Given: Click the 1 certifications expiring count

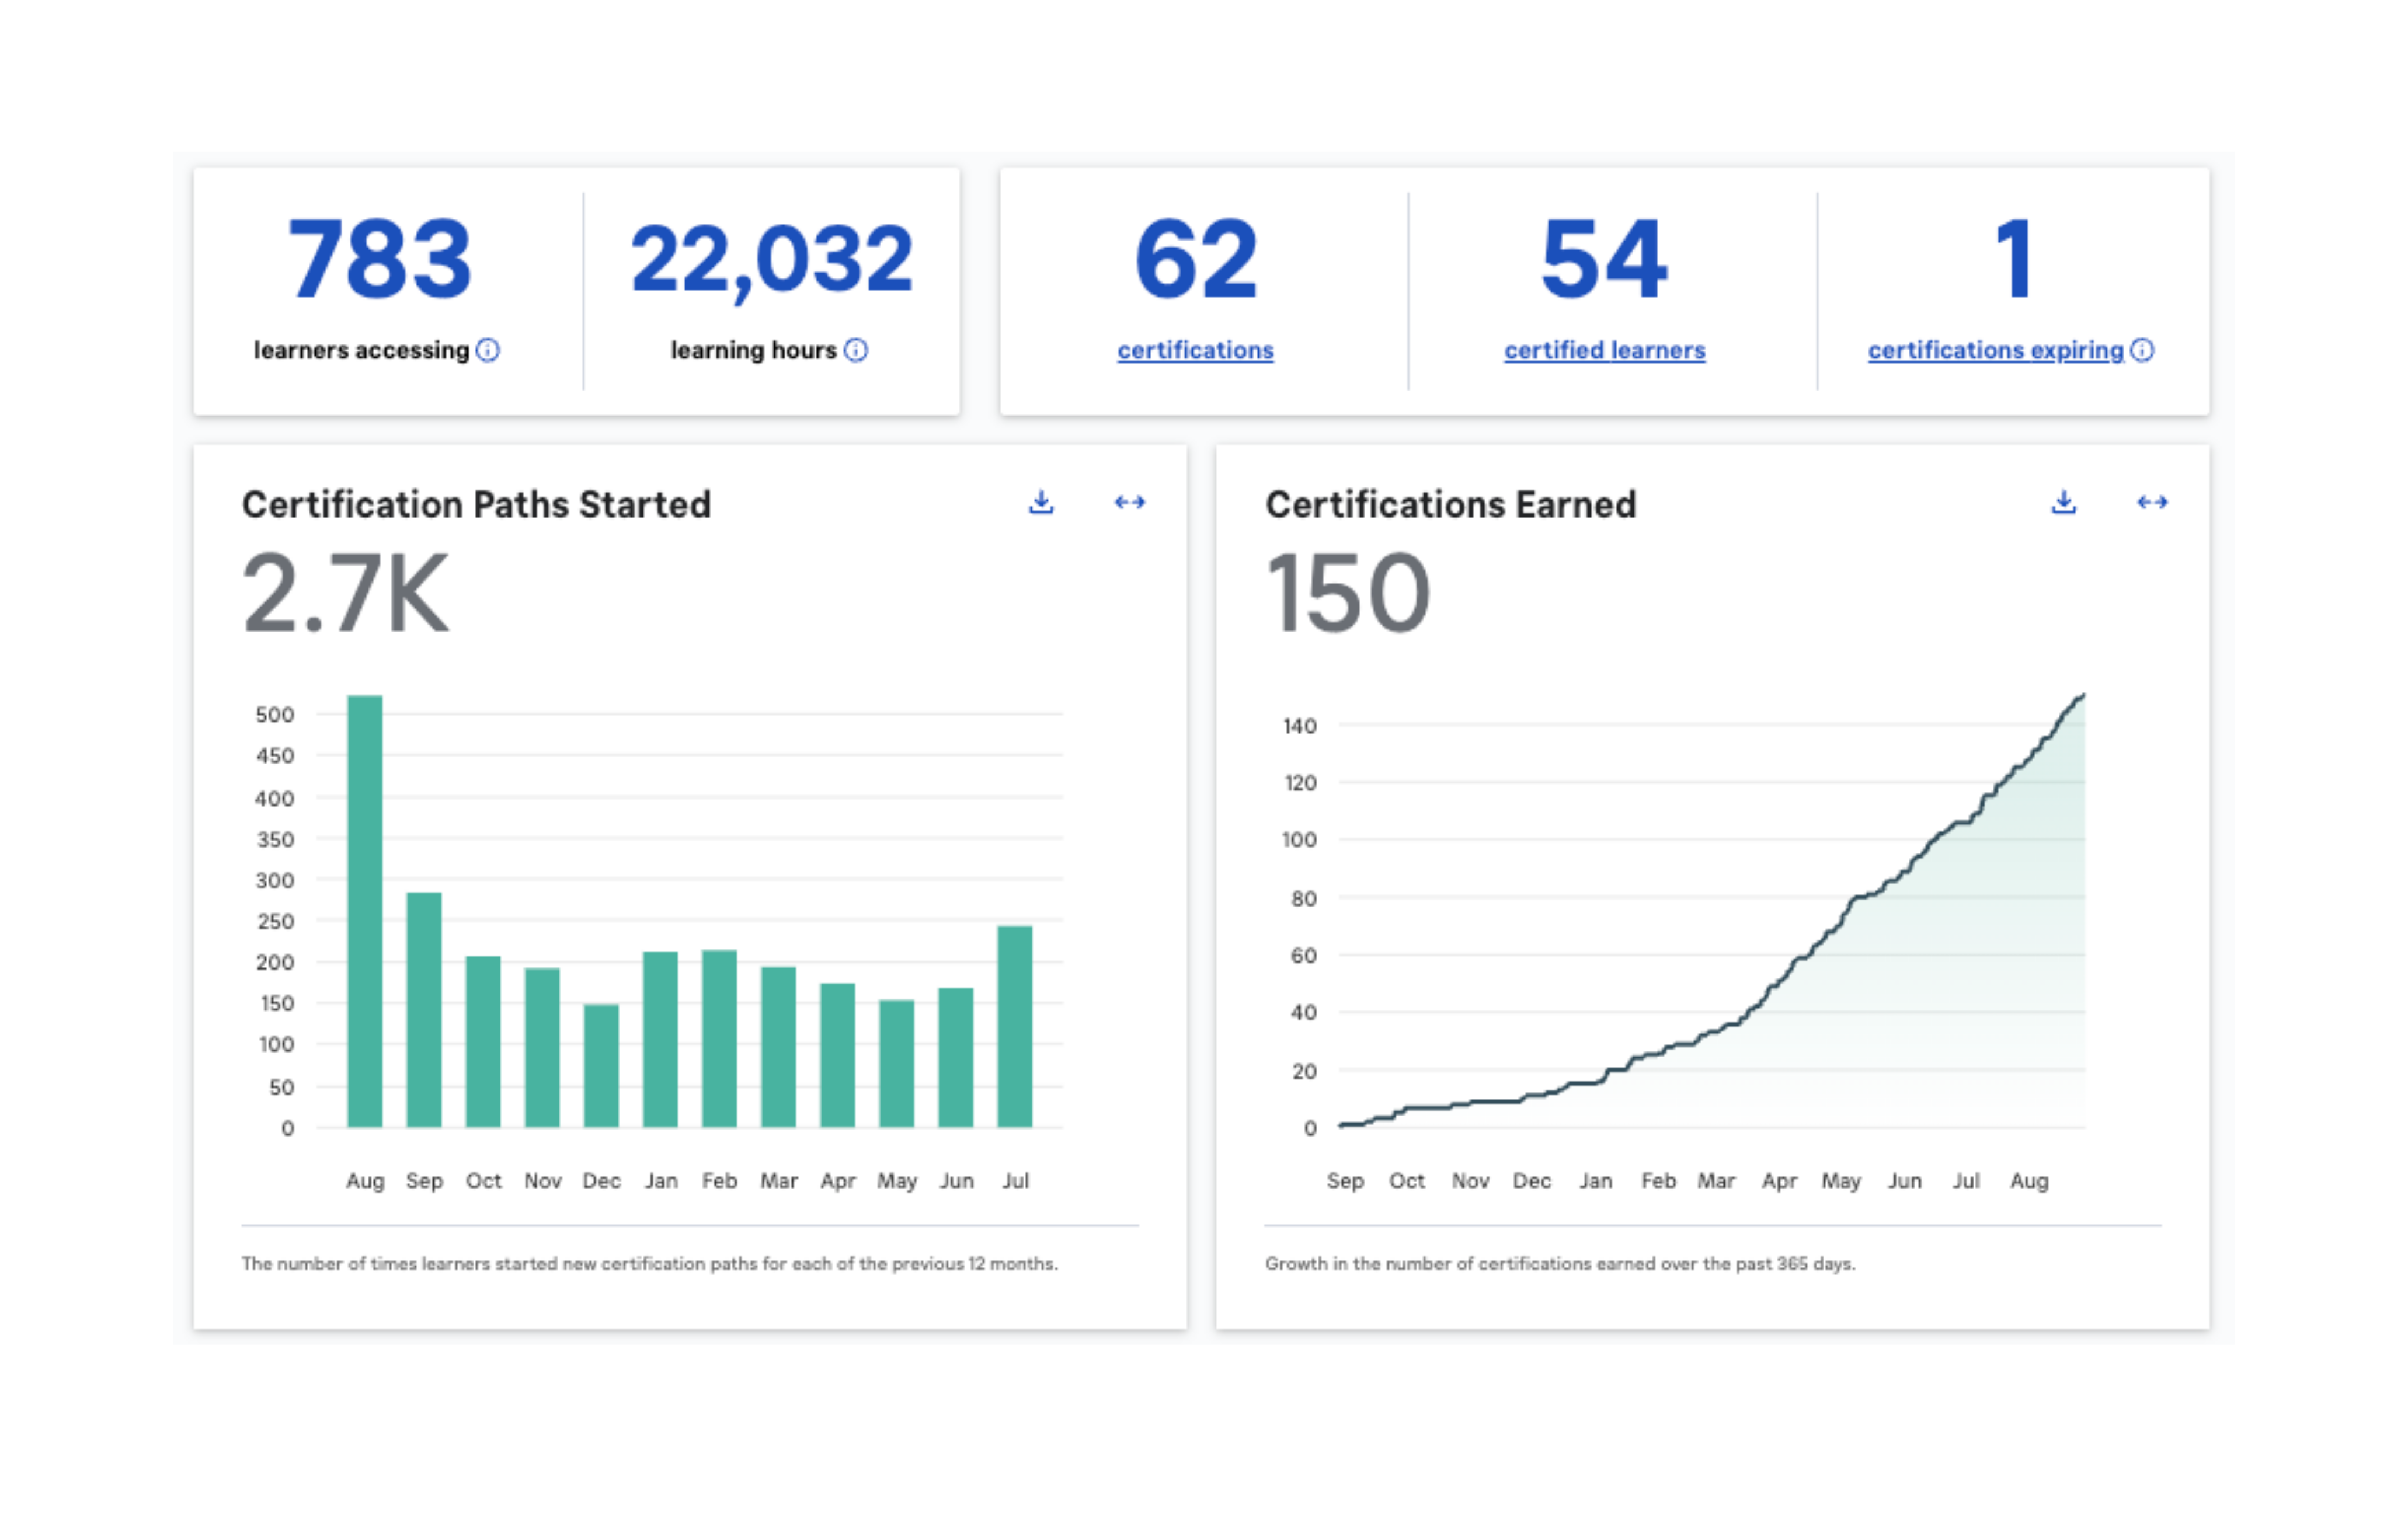Looking at the screenshot, I should click(x=2014, y=259).
